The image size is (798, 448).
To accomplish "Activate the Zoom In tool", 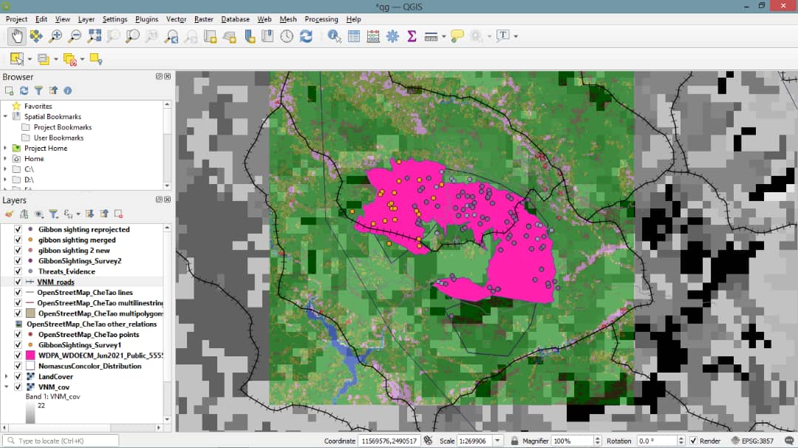I will pos(55,36).
